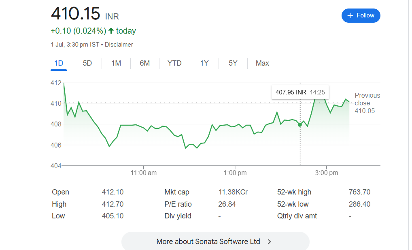Click the green up arrow beside today
Viewport: 412px width, 250px height.
point(111,31)
